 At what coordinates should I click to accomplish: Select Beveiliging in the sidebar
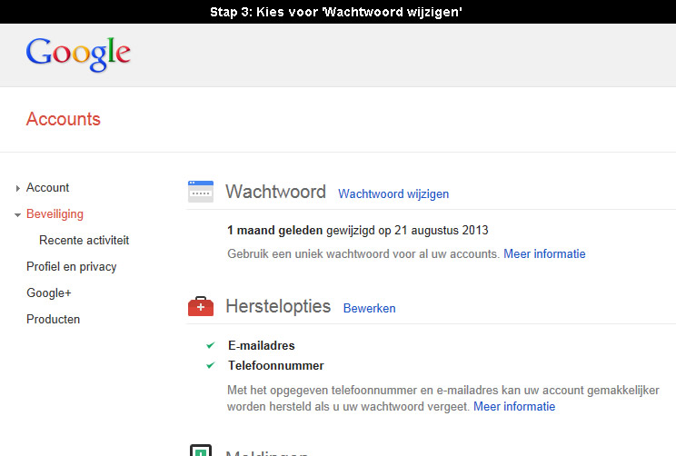[55, 213]
